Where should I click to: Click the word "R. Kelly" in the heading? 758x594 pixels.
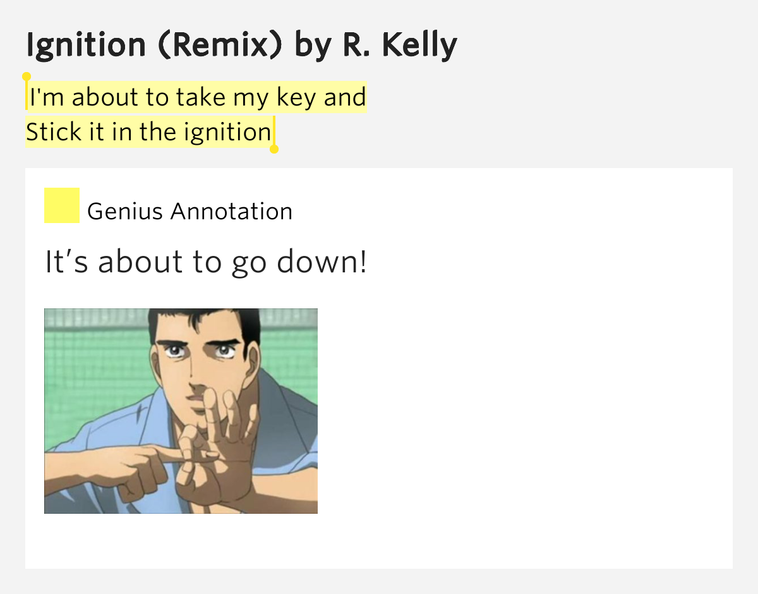click(400, 45)
